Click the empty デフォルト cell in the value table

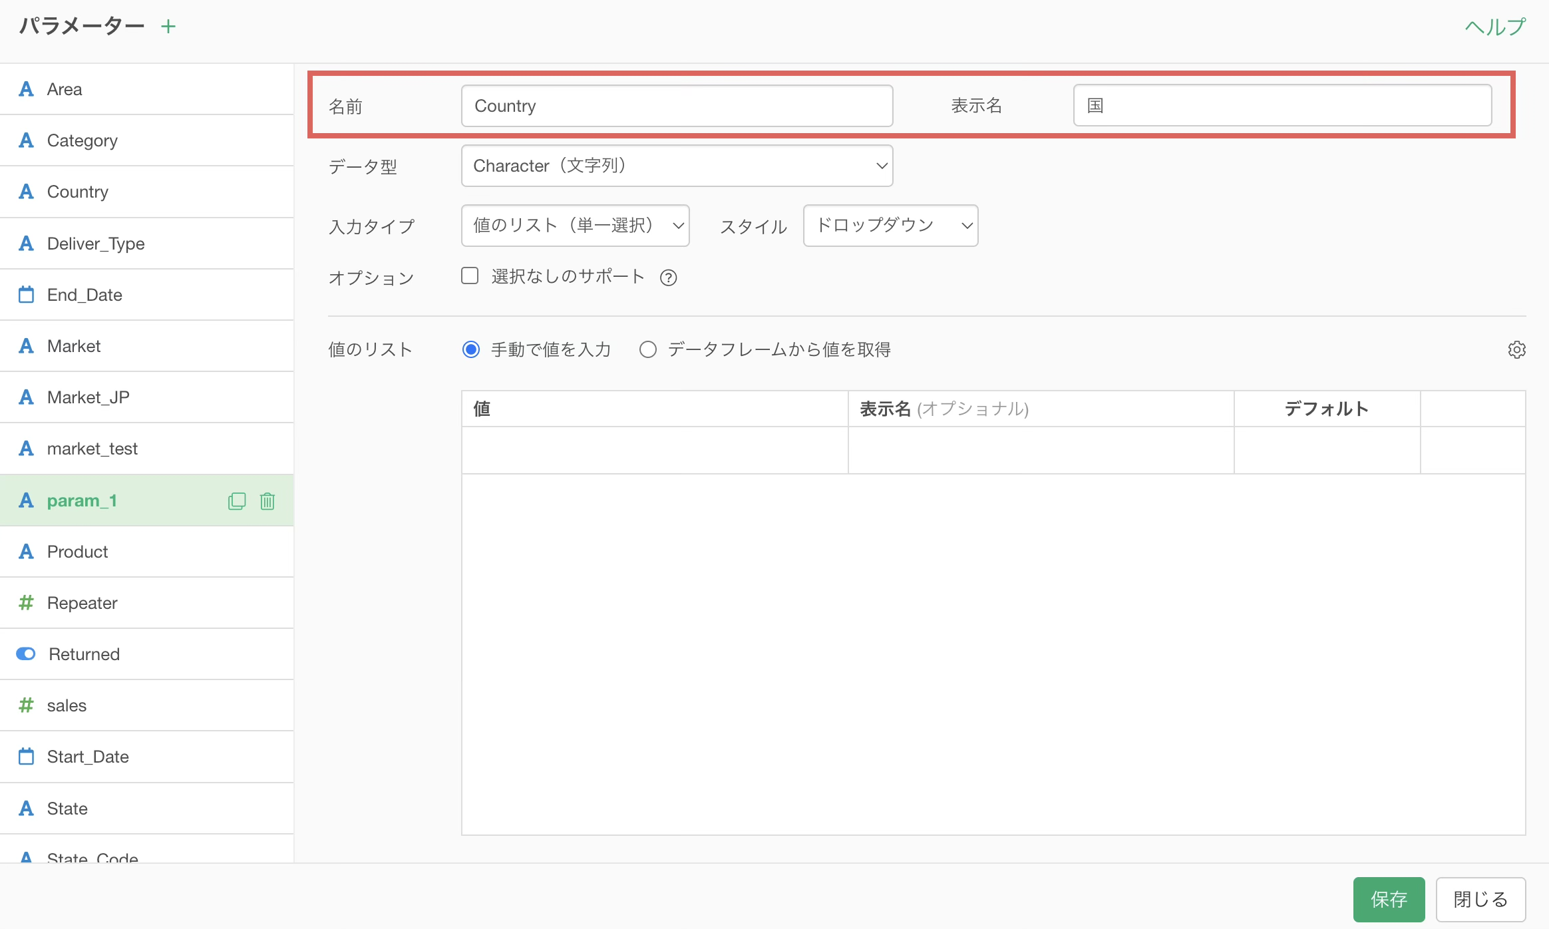point(1327,451)
